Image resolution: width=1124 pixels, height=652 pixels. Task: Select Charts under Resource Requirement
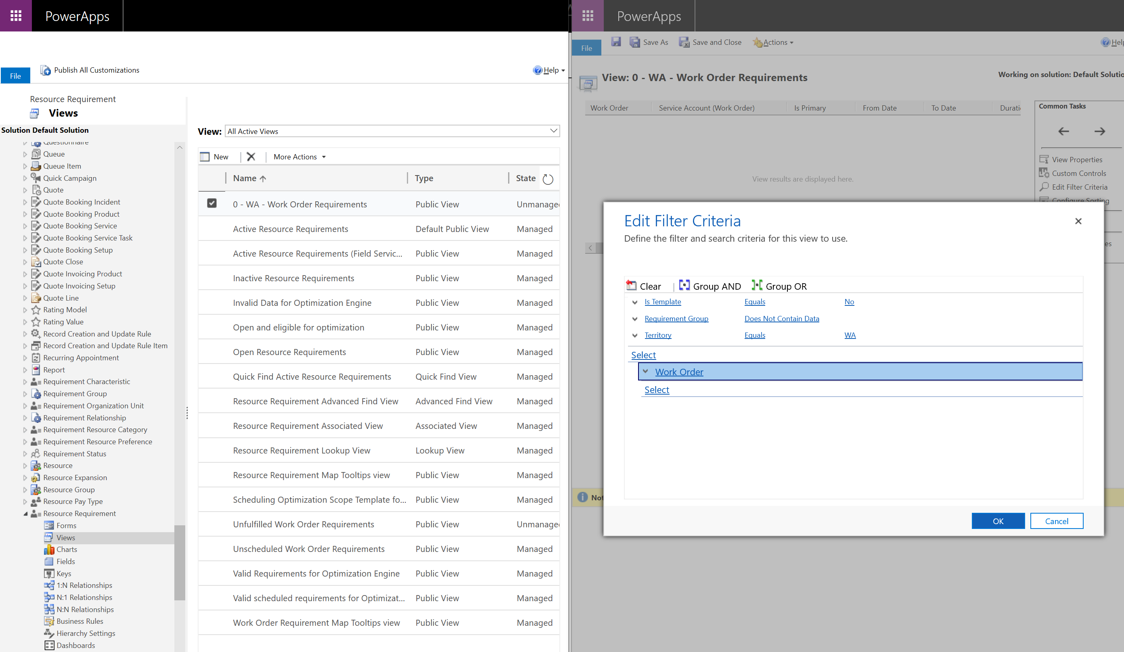point(67,550)
